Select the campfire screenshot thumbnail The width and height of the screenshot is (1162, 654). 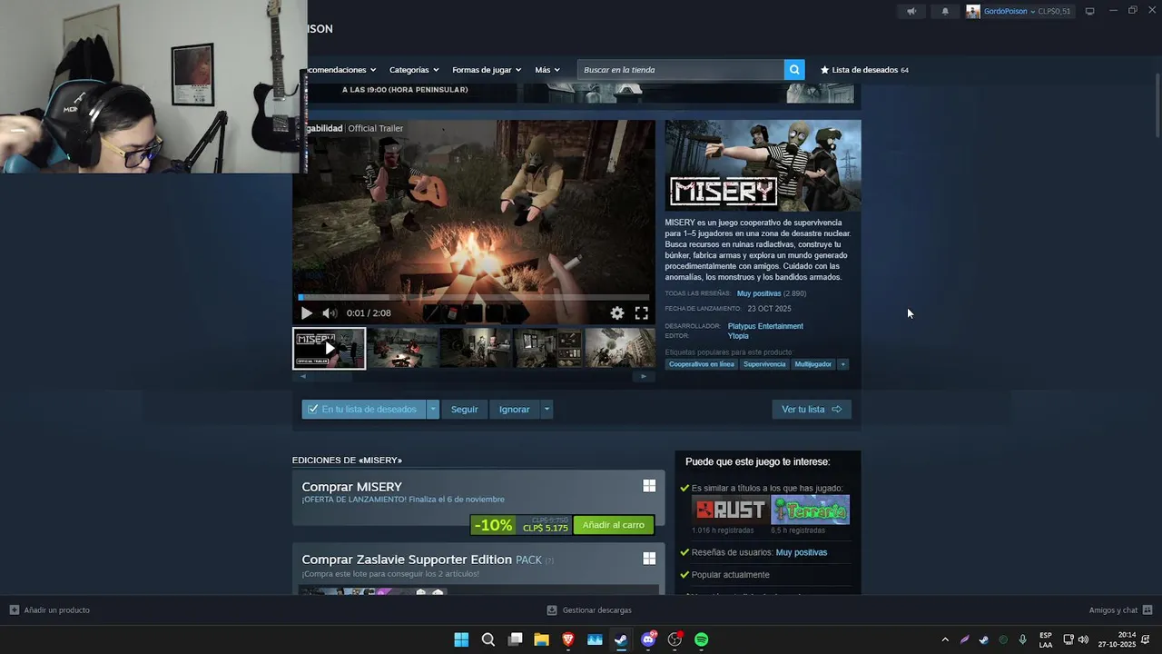coord(402,348)
